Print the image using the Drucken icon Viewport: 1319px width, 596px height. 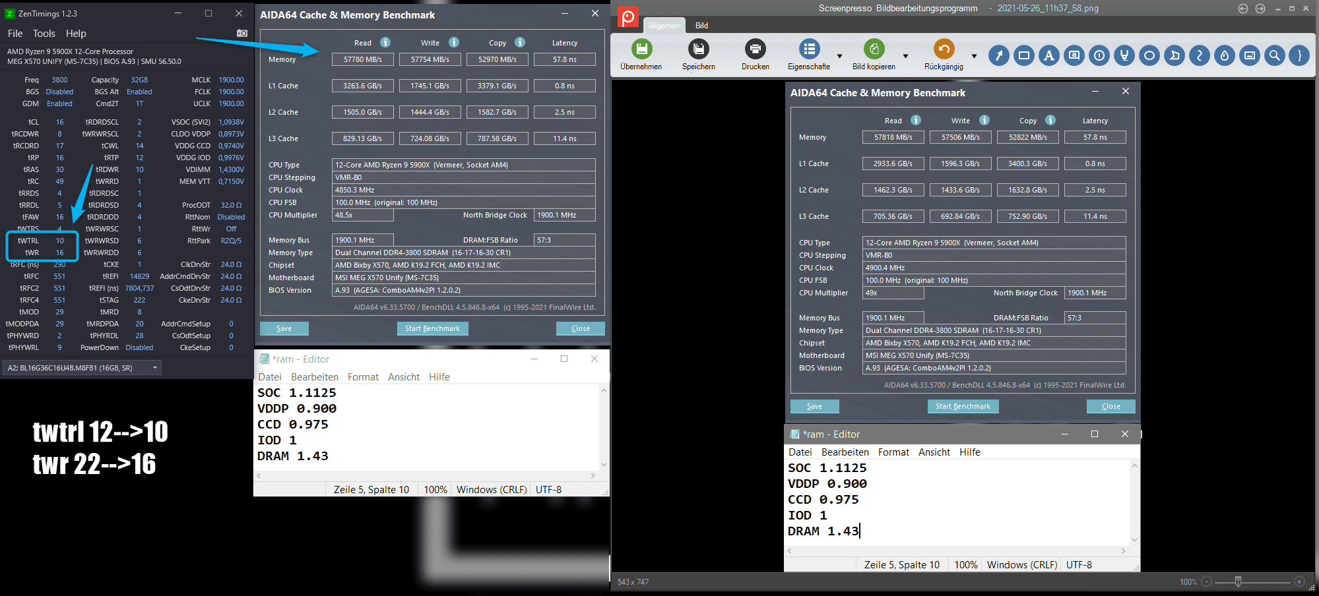755,49
